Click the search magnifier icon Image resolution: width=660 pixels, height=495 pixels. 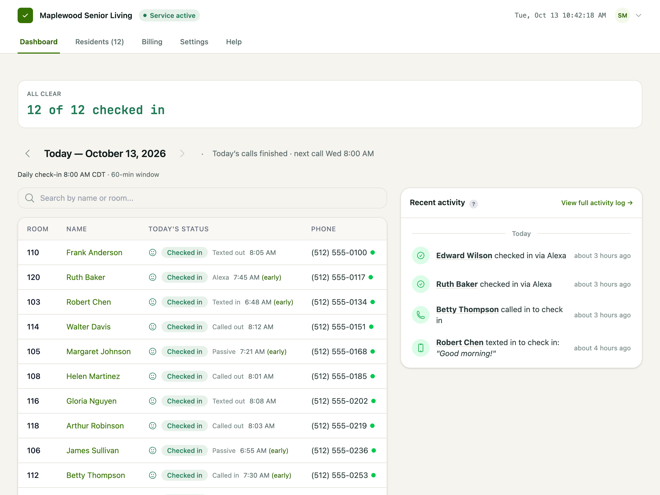29,198
